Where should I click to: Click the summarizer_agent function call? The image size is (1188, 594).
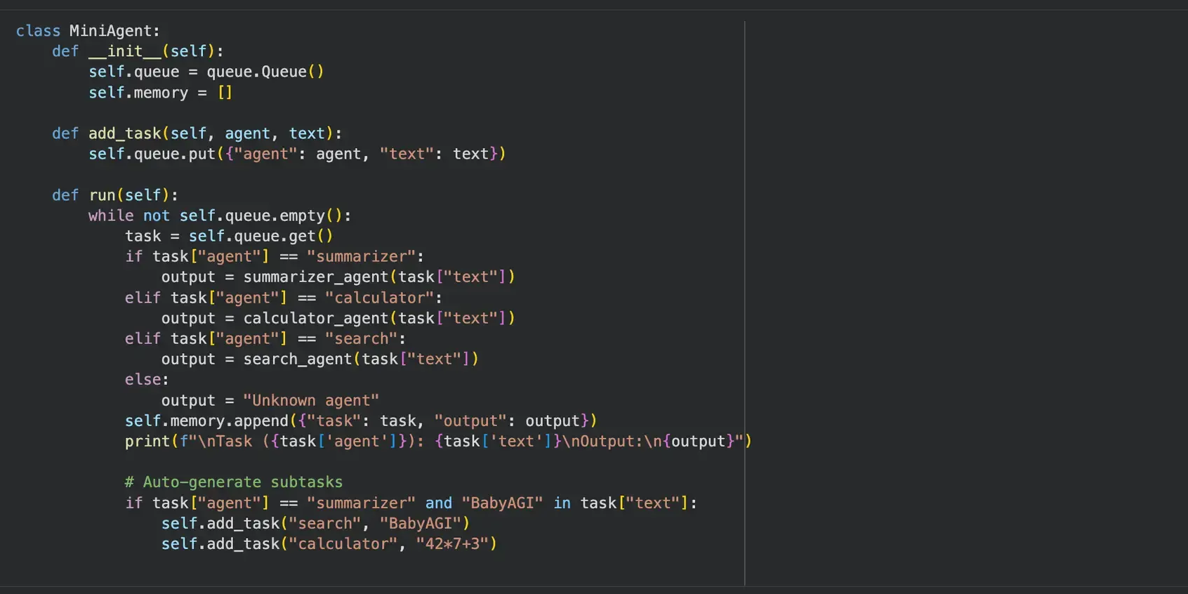[x=315, y=277]
